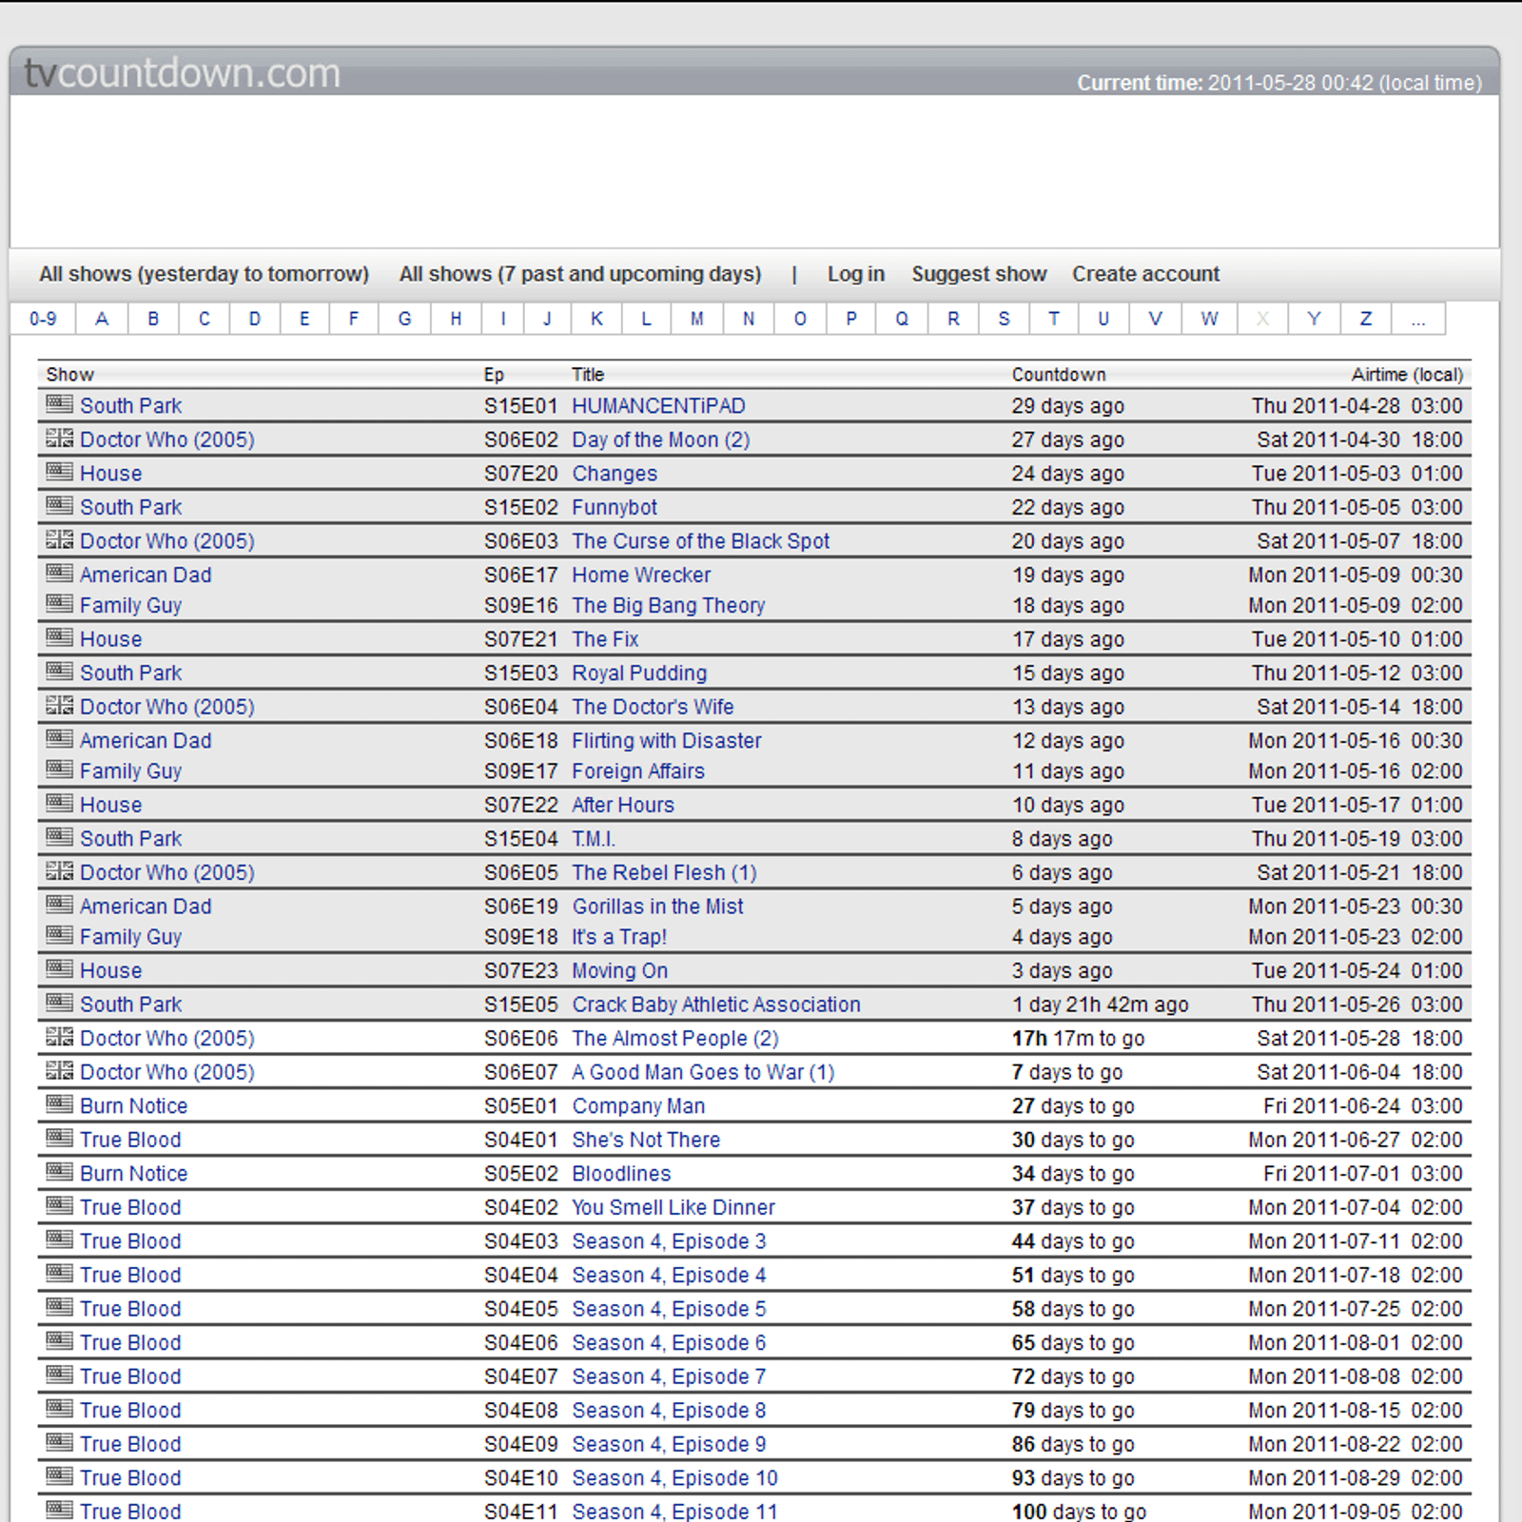1522x1522 pixels.
Task: Select the letter M tab
Action: coord(697,319)
